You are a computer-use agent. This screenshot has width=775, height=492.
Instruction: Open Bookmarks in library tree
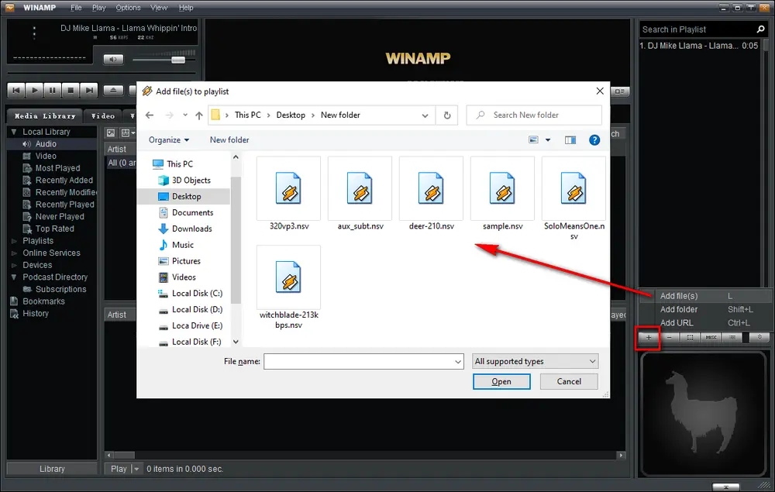pos(43,301)
